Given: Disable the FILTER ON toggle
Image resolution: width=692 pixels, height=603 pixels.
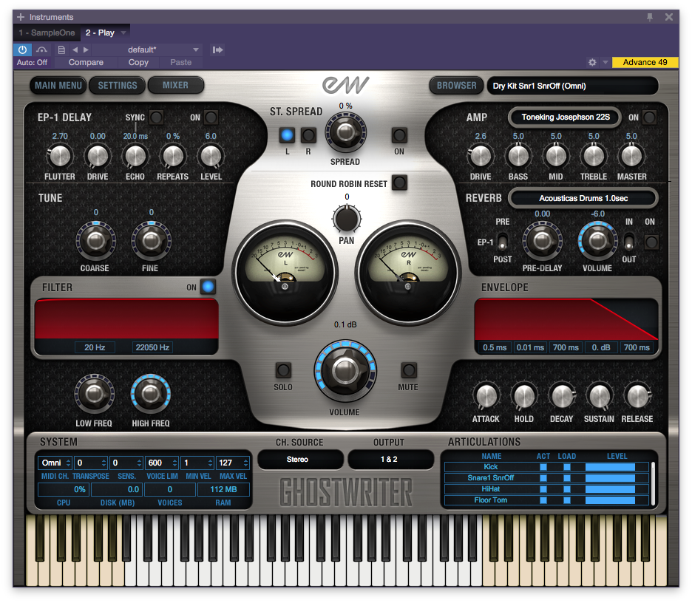Looking at the screenshot, I should tap(208, 287).
